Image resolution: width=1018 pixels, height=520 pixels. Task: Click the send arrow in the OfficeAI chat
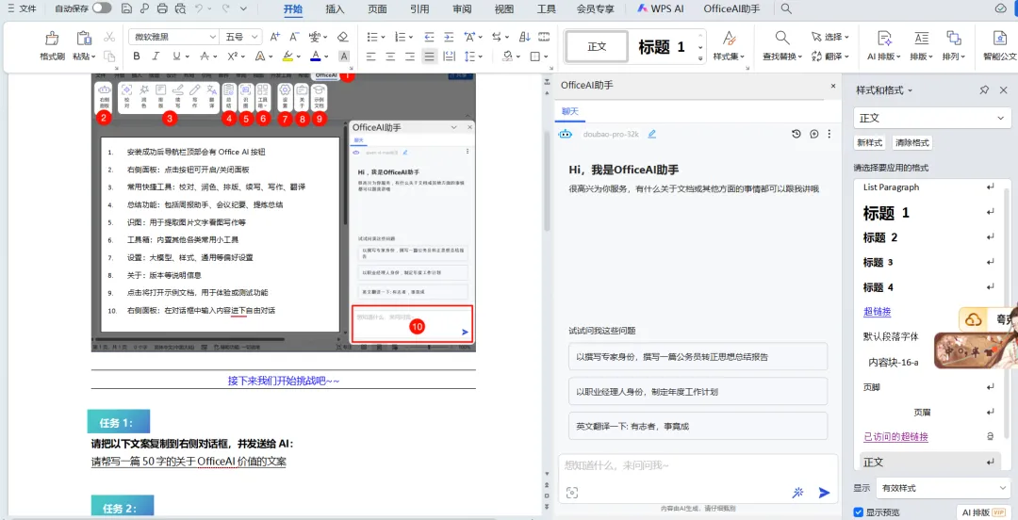point(824,493)
